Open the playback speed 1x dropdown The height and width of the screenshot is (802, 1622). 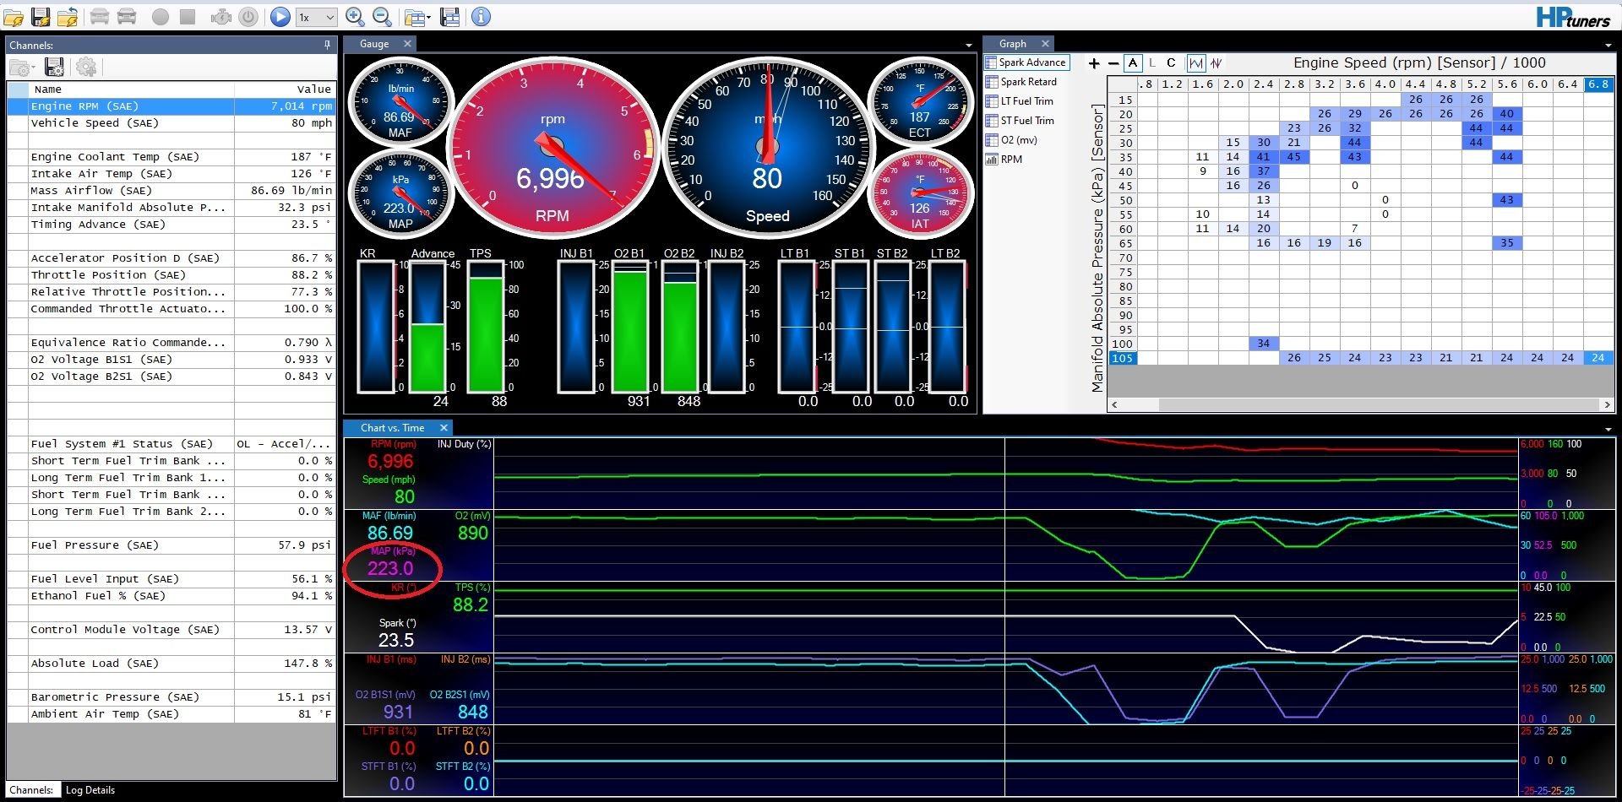point(317,17)
